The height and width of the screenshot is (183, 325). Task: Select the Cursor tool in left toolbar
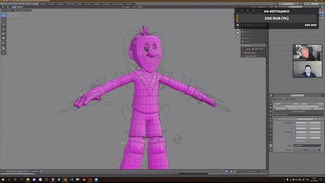[x=4, y=20]
